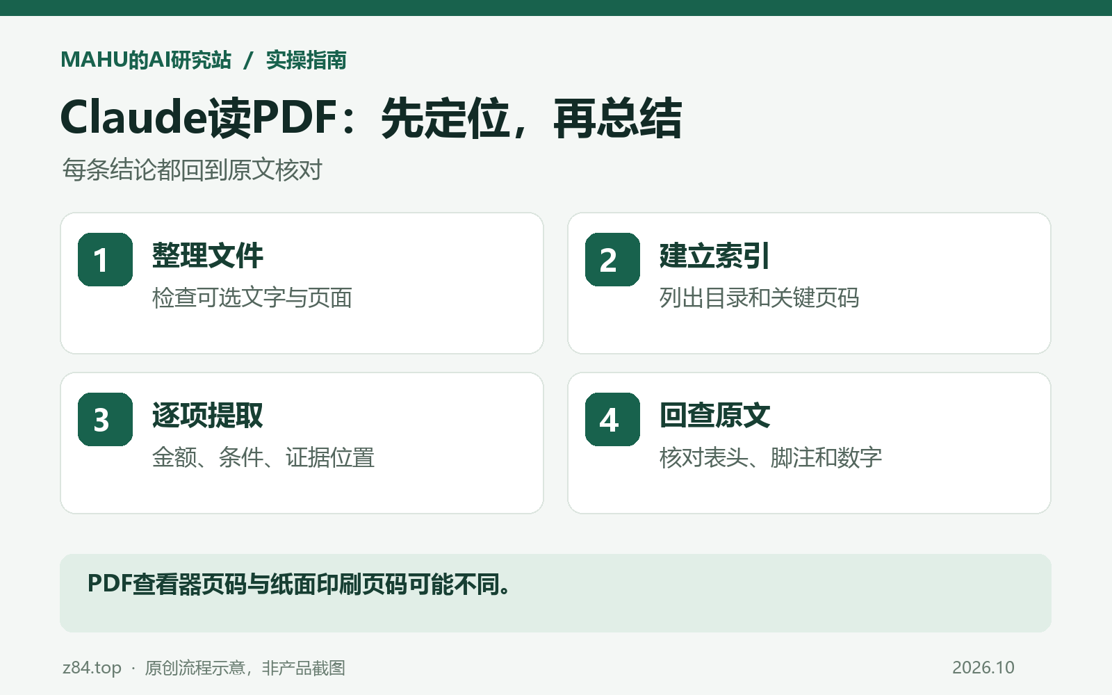Click the green number 4 badge

612,419
